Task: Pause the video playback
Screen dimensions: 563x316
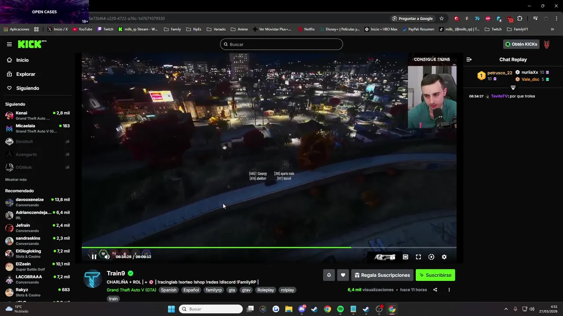Action: 94,257
